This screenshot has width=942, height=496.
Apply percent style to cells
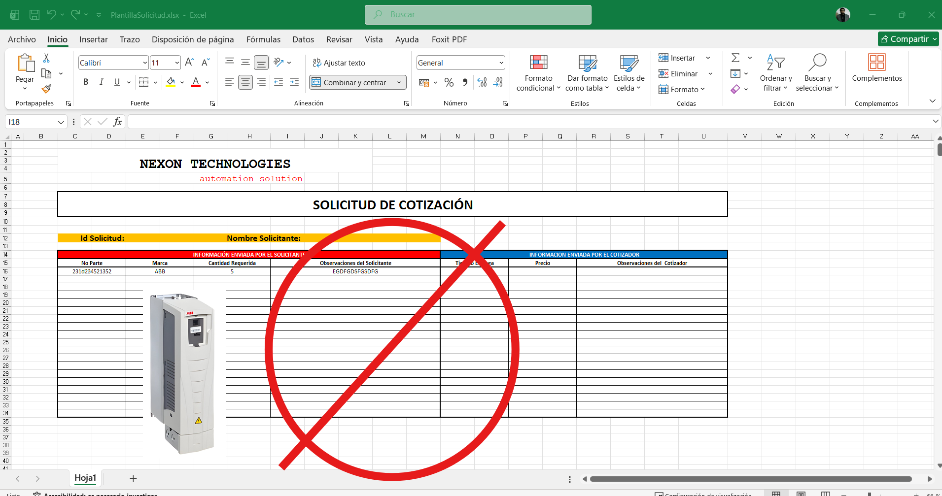[x=449, y=82]
